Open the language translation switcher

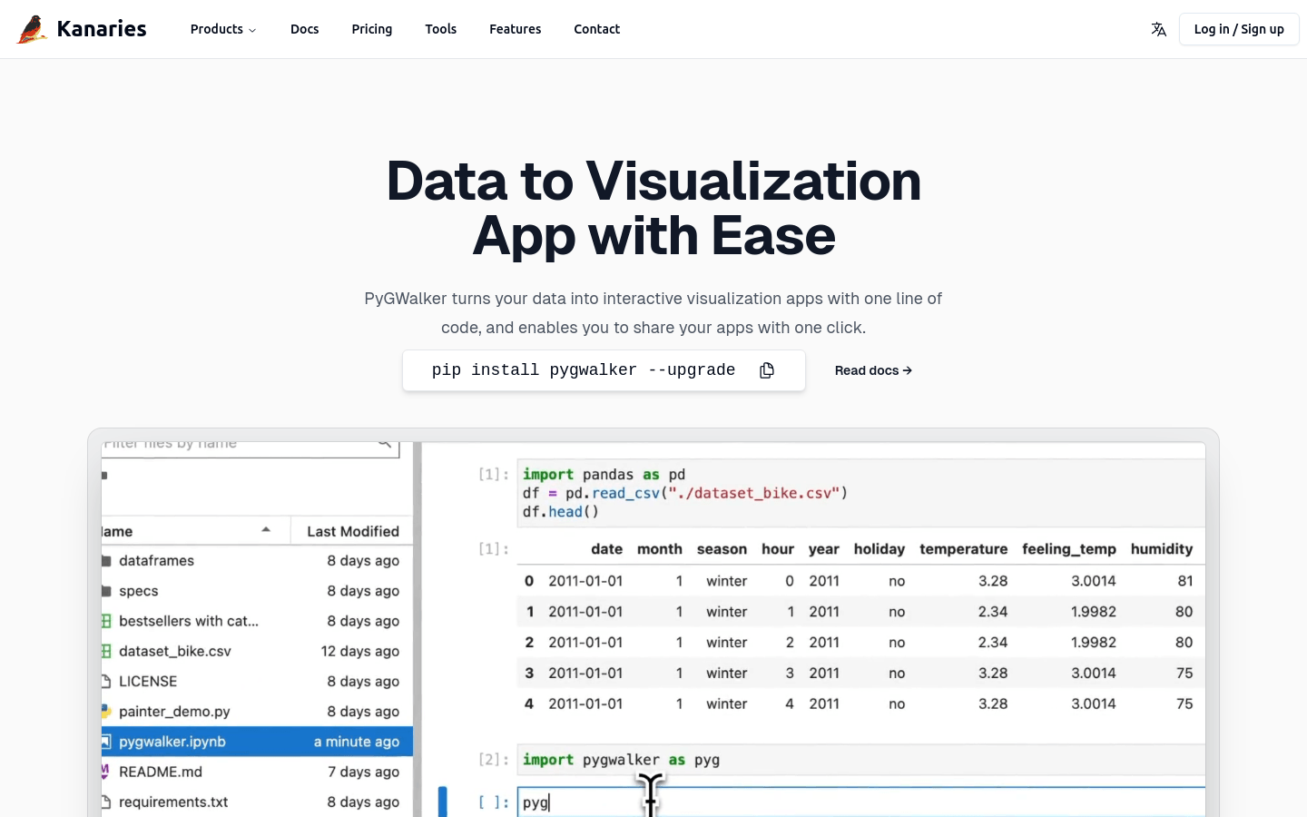(1158, 29)
